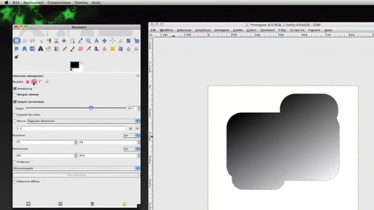Toggle the Antialiasing checkbox
Image resolution: width=374 pixels, height=210 pixels.
[x=15, y=89]
